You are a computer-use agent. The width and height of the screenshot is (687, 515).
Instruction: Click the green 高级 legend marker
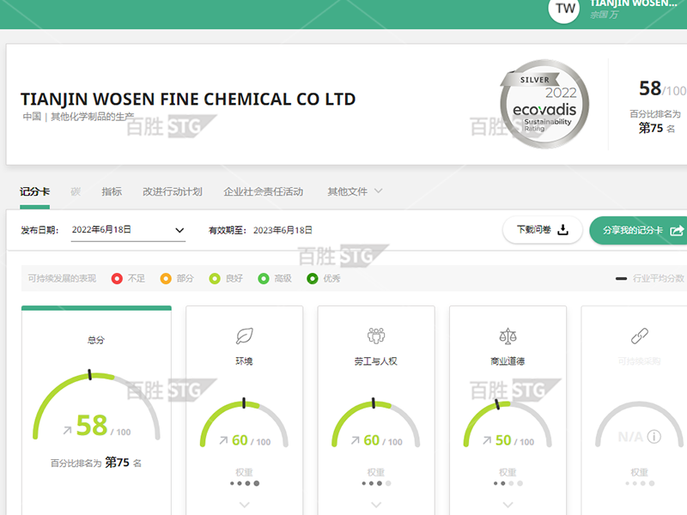(x=264, y=278)
